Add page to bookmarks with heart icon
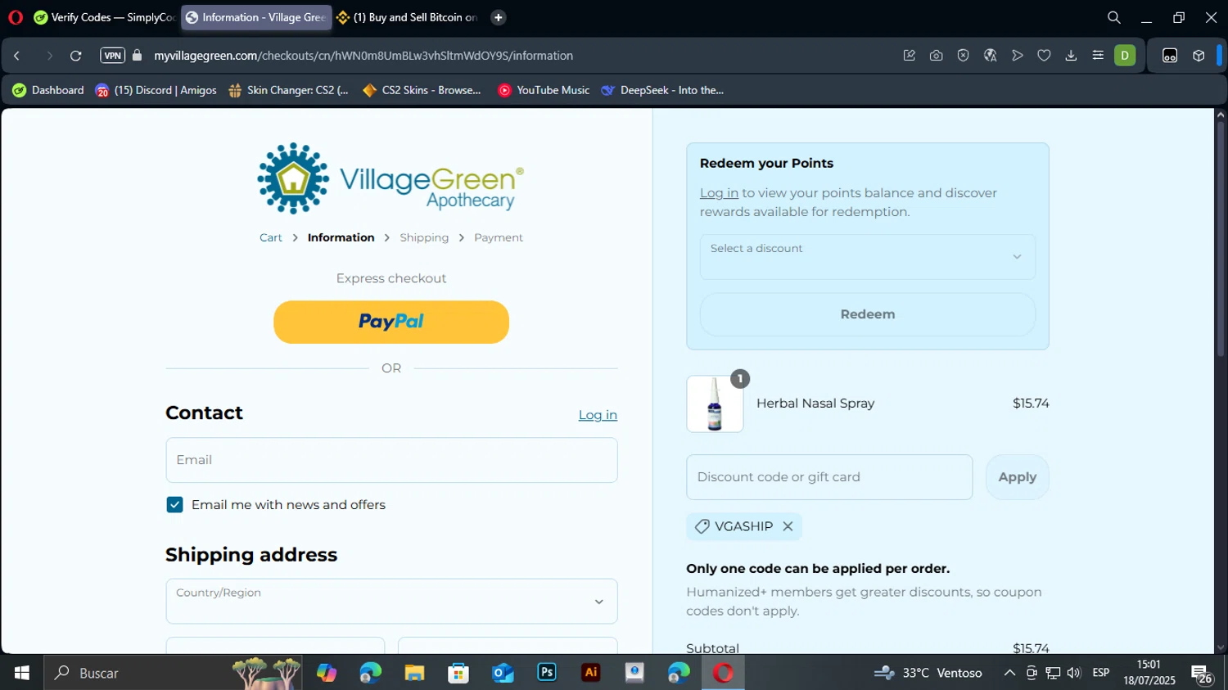 click(x=1044, y=56)
